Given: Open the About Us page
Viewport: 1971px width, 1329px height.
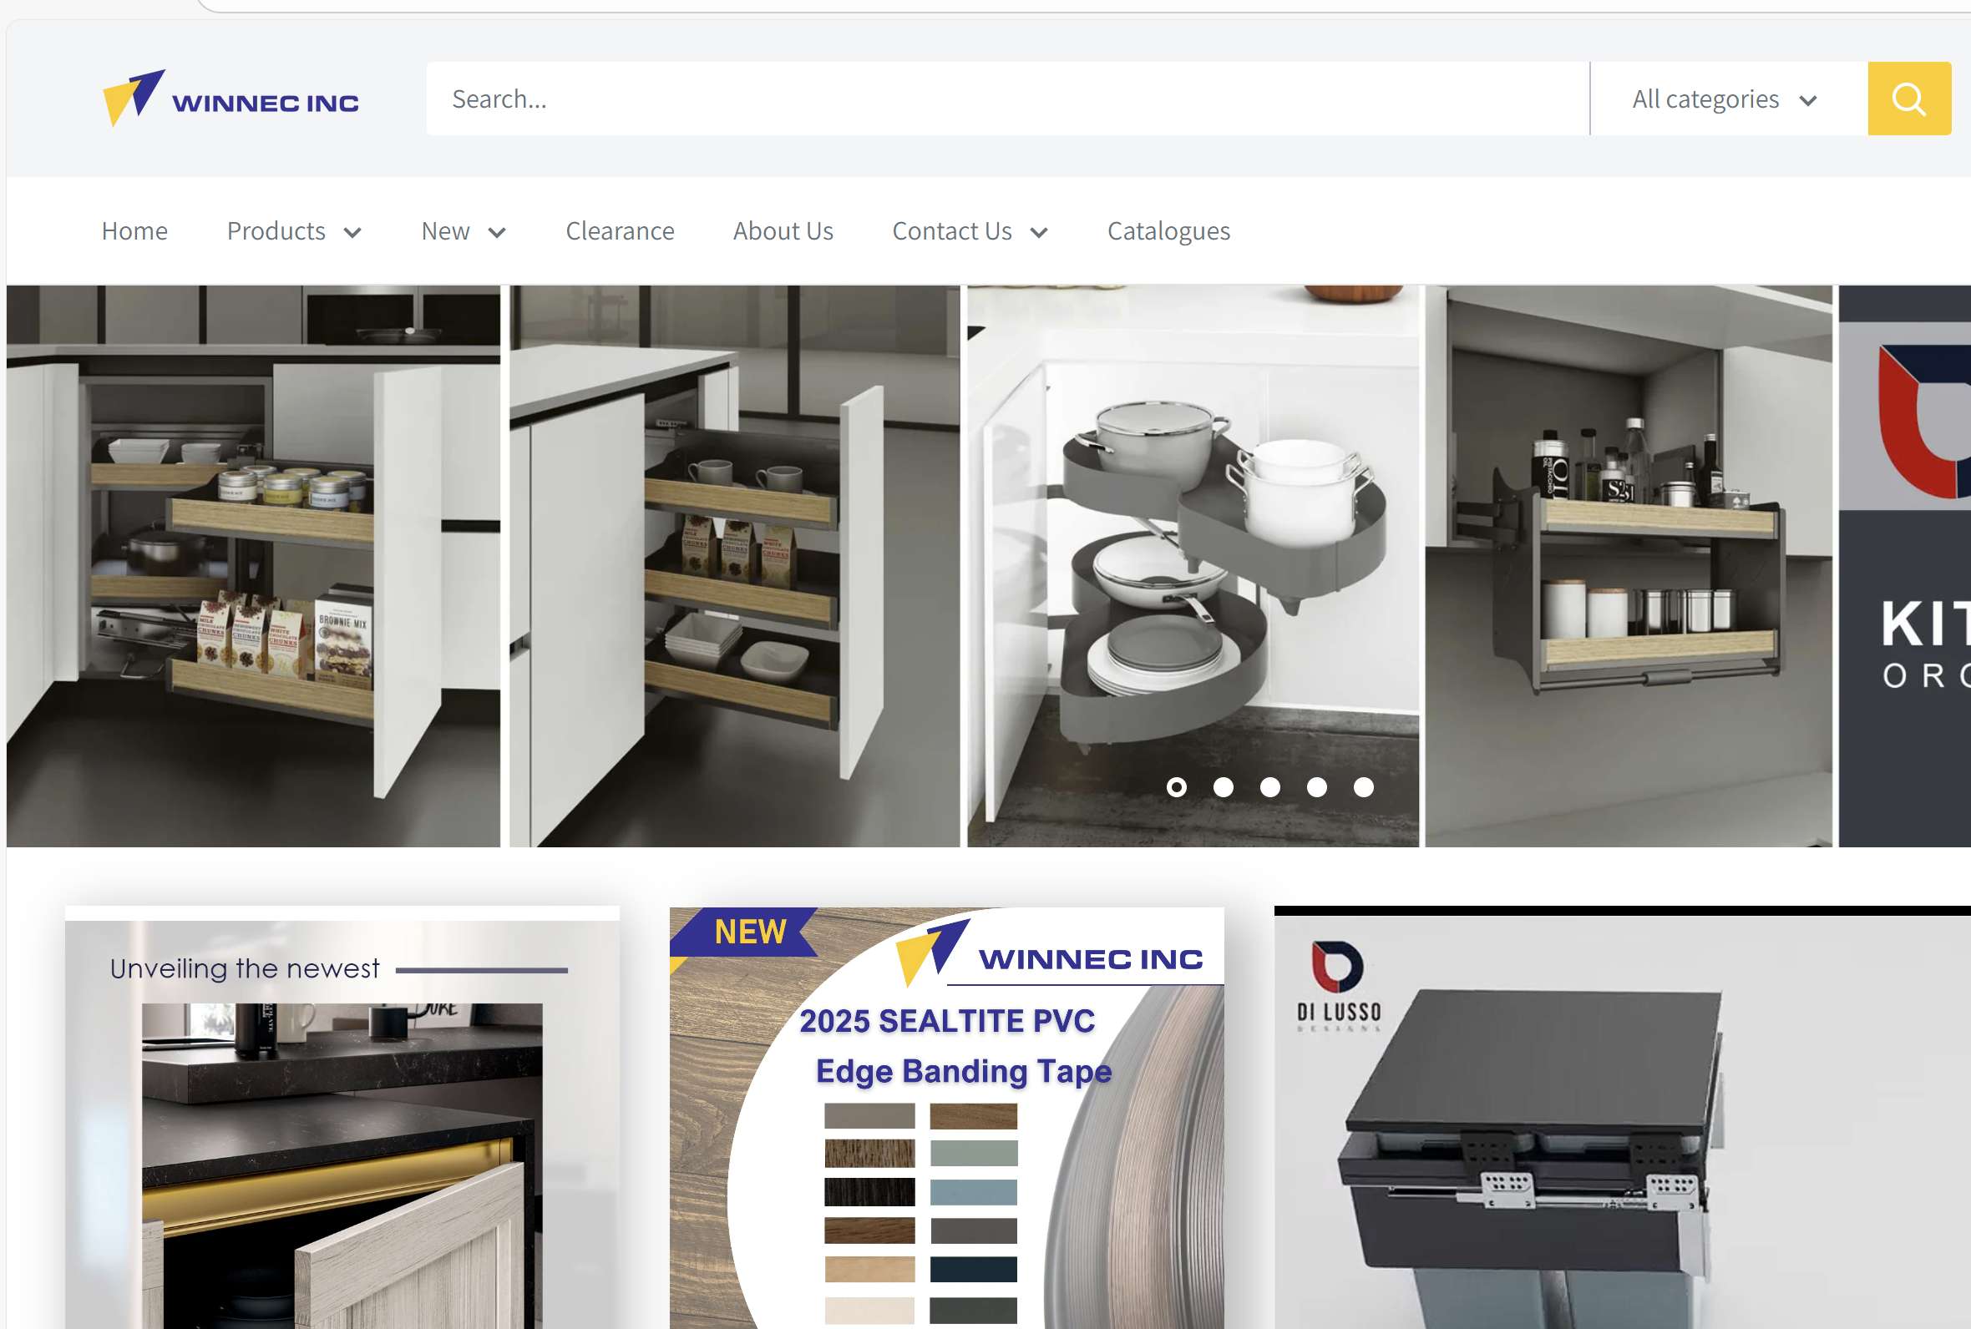Looking at the screenshot, I should tap(783, 230).
